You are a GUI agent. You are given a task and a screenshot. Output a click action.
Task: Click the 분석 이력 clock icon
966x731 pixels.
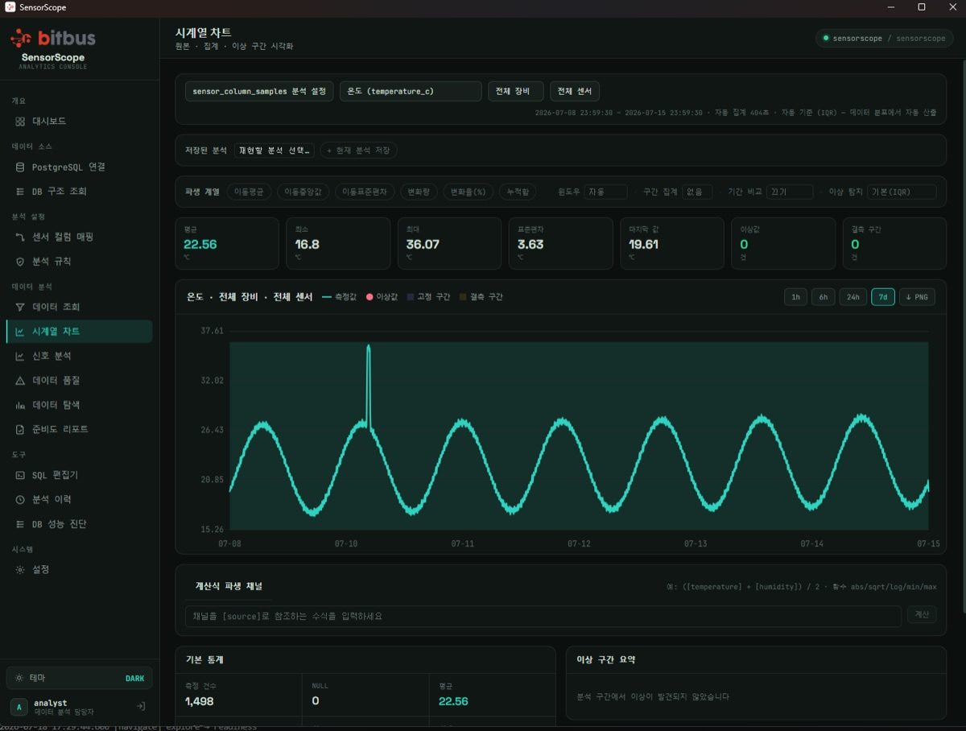pos(20,499)
